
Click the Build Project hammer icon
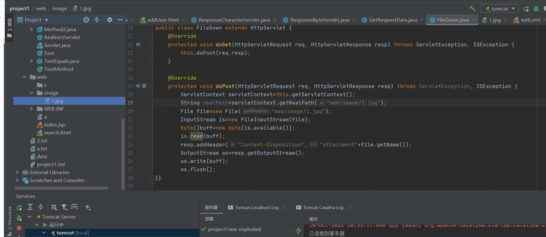pyautogui.click(x=472, y=9)
